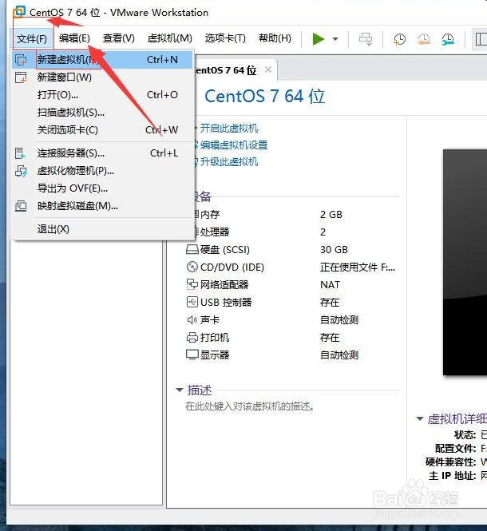
Task: Toggle the library sidebar view icon
Action: pos(481,39)
